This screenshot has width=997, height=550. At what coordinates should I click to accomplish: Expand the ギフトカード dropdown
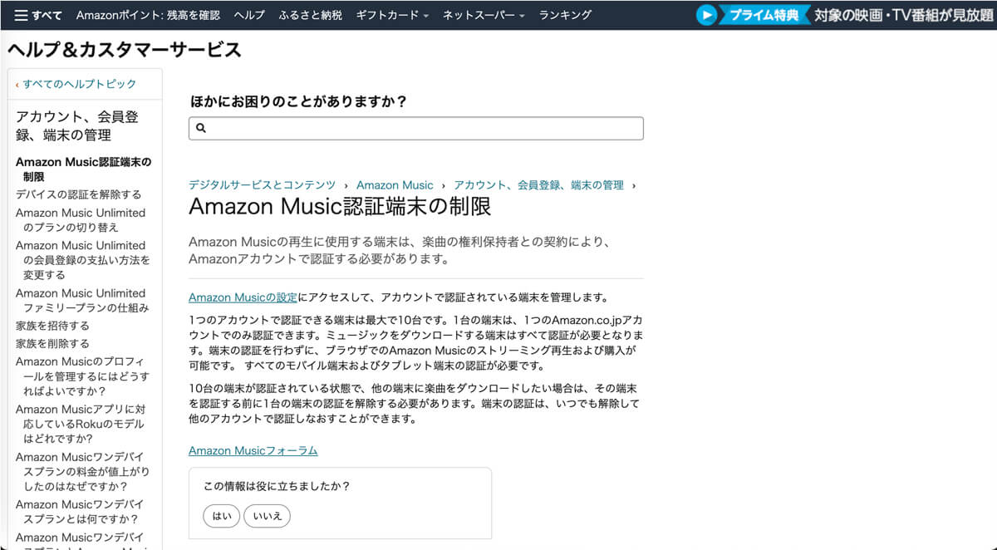coord(392,15)
